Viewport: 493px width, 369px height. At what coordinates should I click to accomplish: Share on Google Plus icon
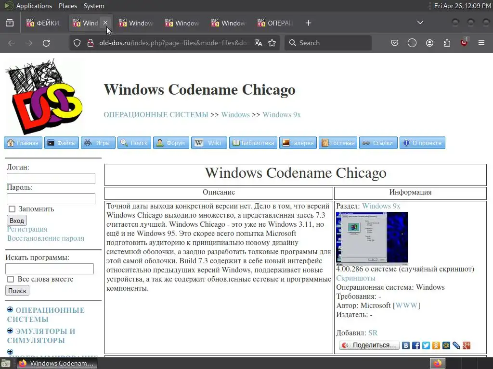pos(466,345)
